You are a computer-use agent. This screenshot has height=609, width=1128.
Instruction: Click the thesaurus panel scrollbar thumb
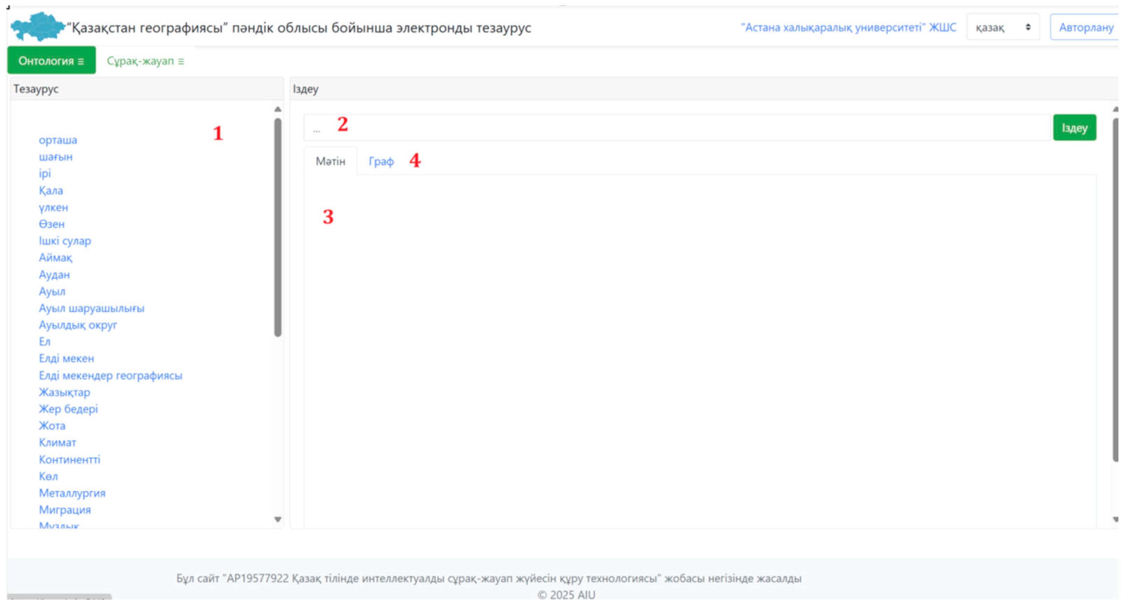(277, 228)
